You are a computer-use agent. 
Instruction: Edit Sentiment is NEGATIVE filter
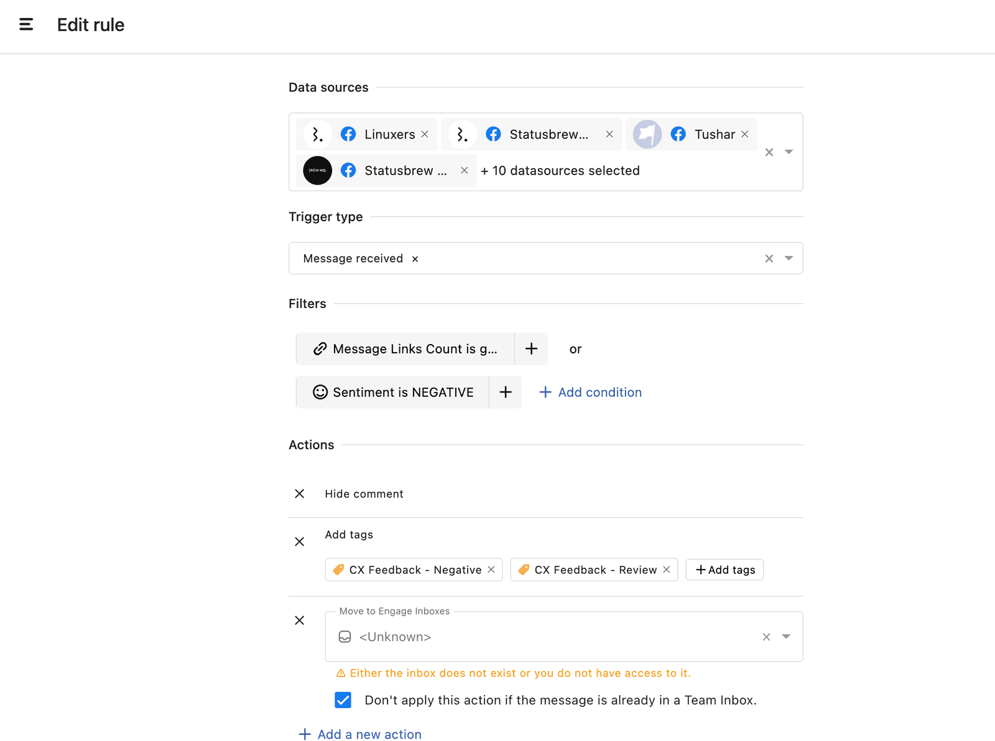click(393, 393)
